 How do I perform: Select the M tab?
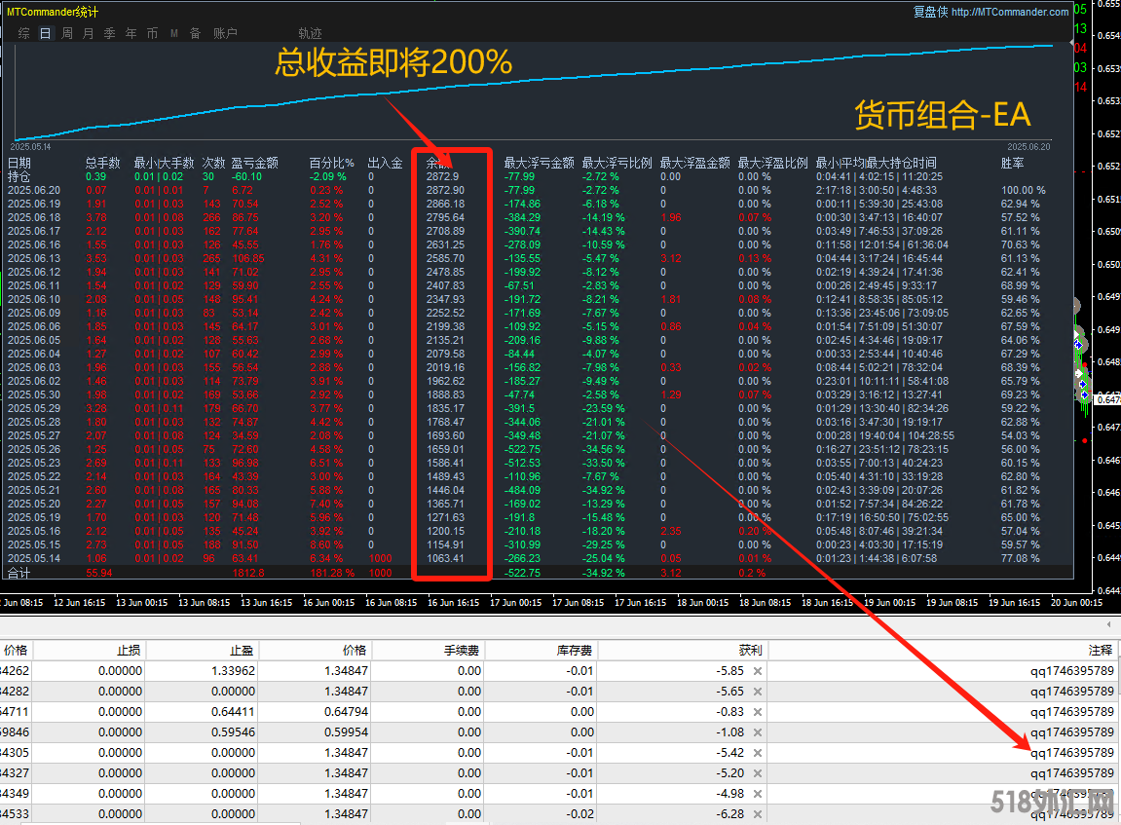[x=173, y=33]
